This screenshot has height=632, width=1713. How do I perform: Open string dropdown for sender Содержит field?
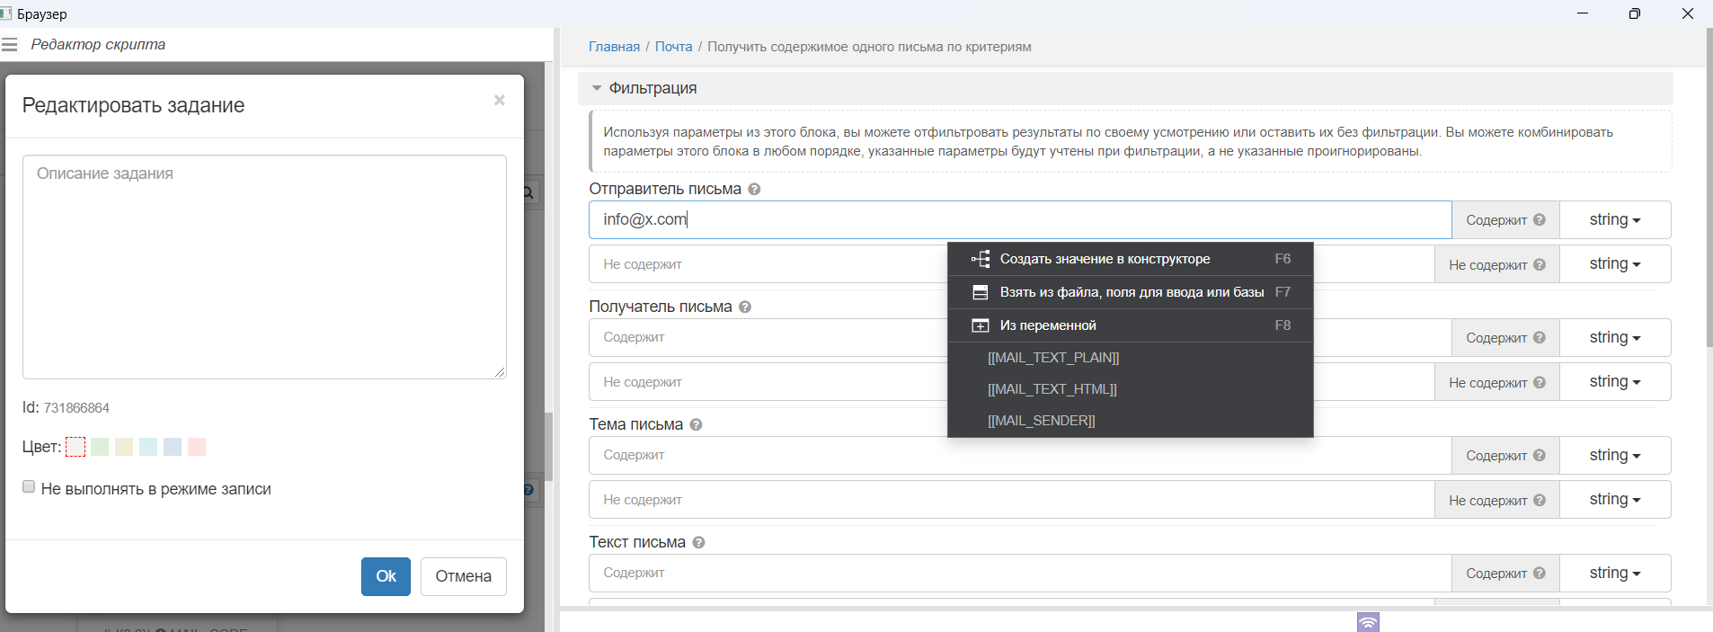tap(1614, 220)
